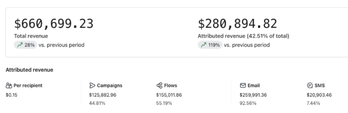Select the 28% change badge
The width and height of the screenshot is (348, 113).
click(26, 45)
